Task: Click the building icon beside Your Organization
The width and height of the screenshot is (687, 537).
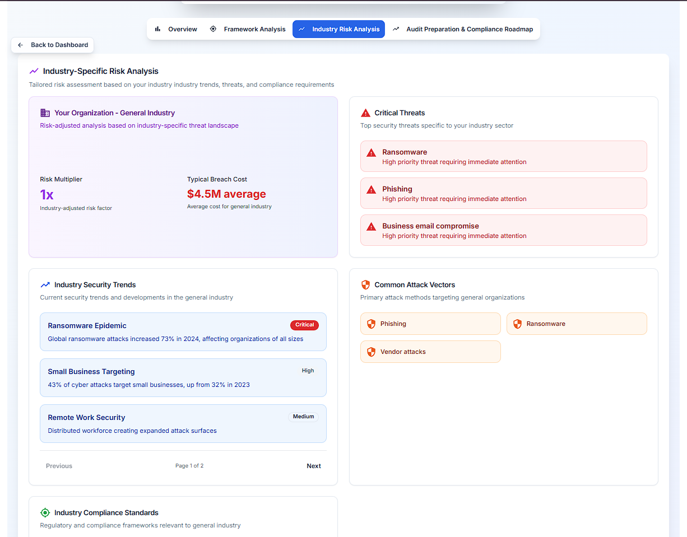Action: [x=45, y=113]
